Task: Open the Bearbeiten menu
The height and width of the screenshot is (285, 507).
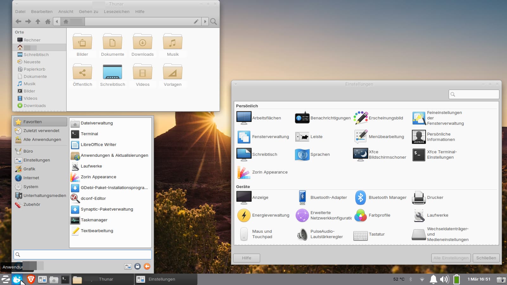Action: pyautogui.click(x=42, y=12)
